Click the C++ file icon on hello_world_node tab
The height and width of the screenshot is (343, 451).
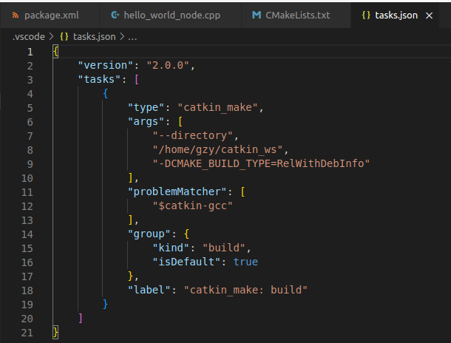(115, 15)
